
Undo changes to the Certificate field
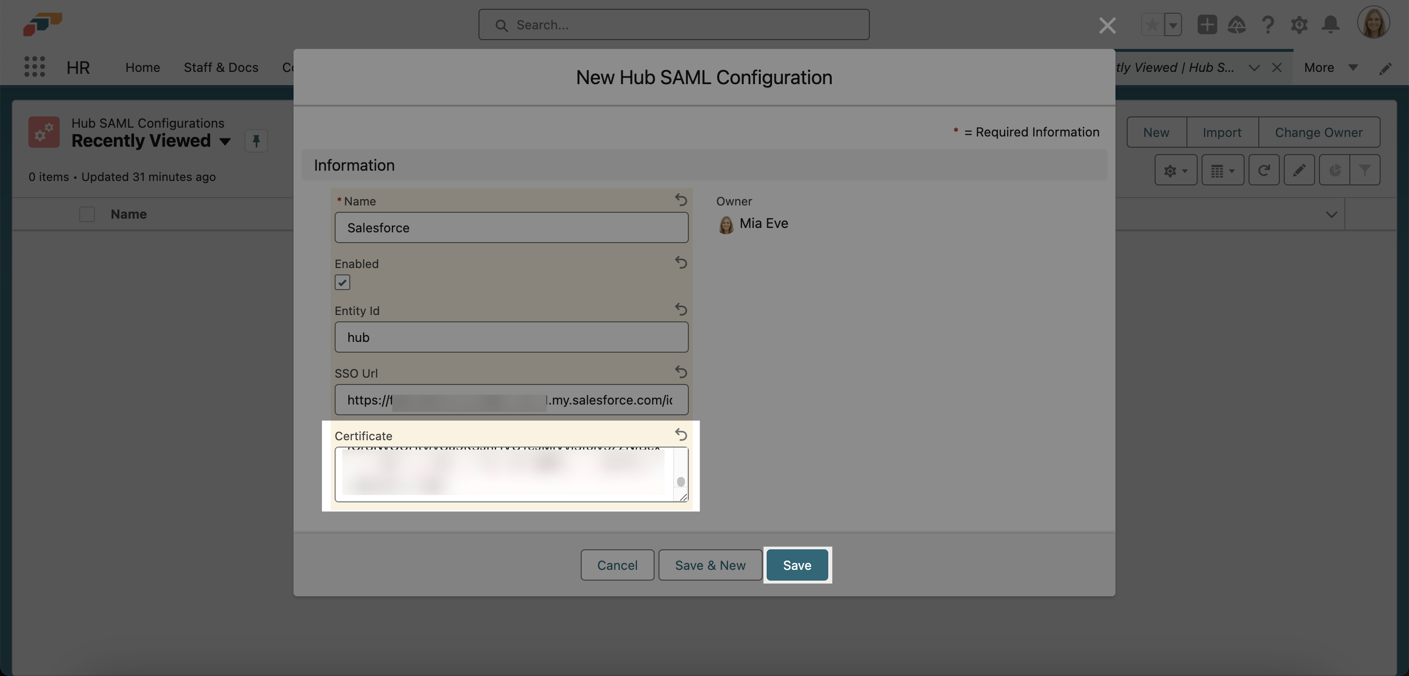coord(681,434)
